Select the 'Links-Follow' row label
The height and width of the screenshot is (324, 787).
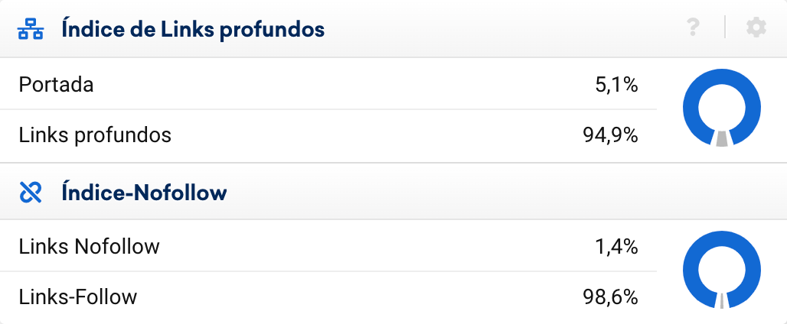pos(78,296)
